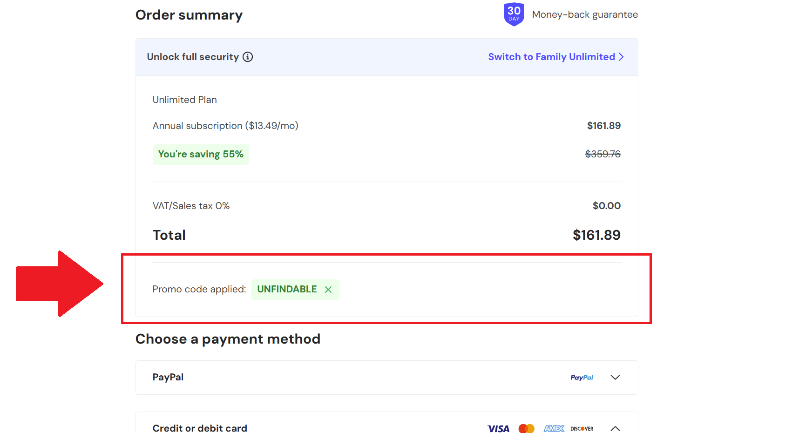
Task: Remove the UNFINDABLE promo code with the X
Action: tap(328, 290)
